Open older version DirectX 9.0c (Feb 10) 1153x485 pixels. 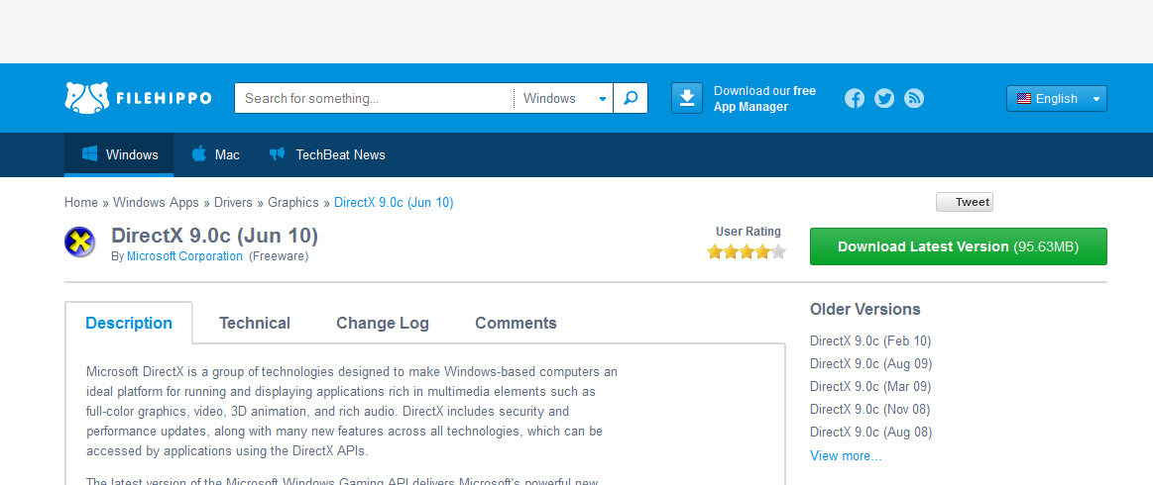(x=870, y=340)
